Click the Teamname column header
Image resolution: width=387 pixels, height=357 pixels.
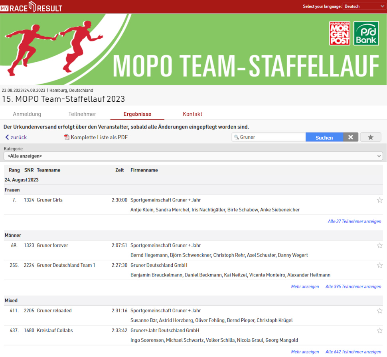[x=49, y=170]
